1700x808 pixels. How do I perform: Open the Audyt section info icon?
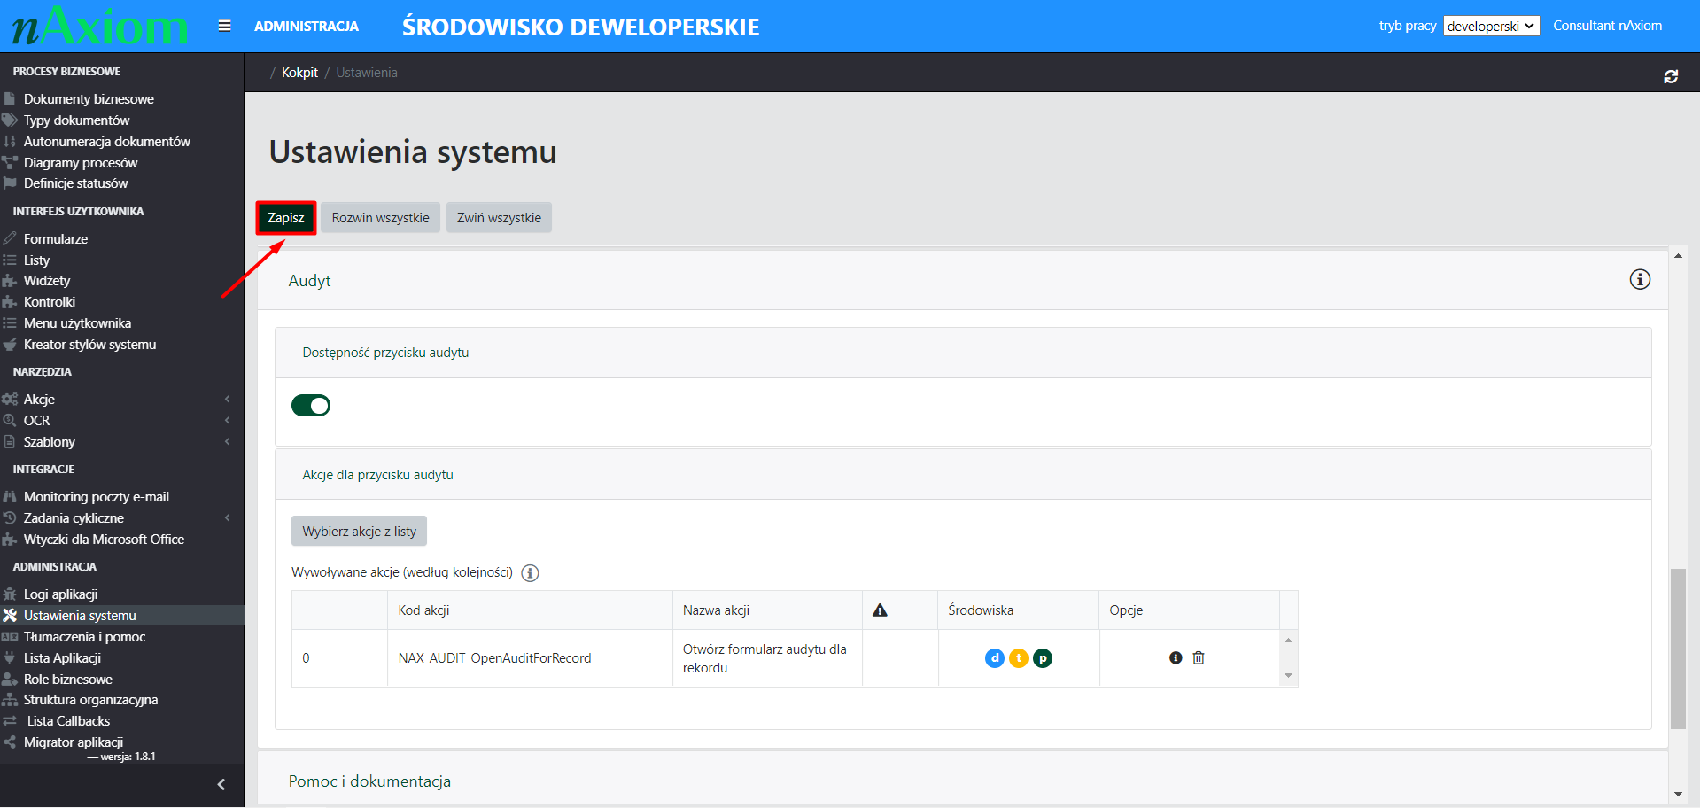click(x=1639, y=280)
